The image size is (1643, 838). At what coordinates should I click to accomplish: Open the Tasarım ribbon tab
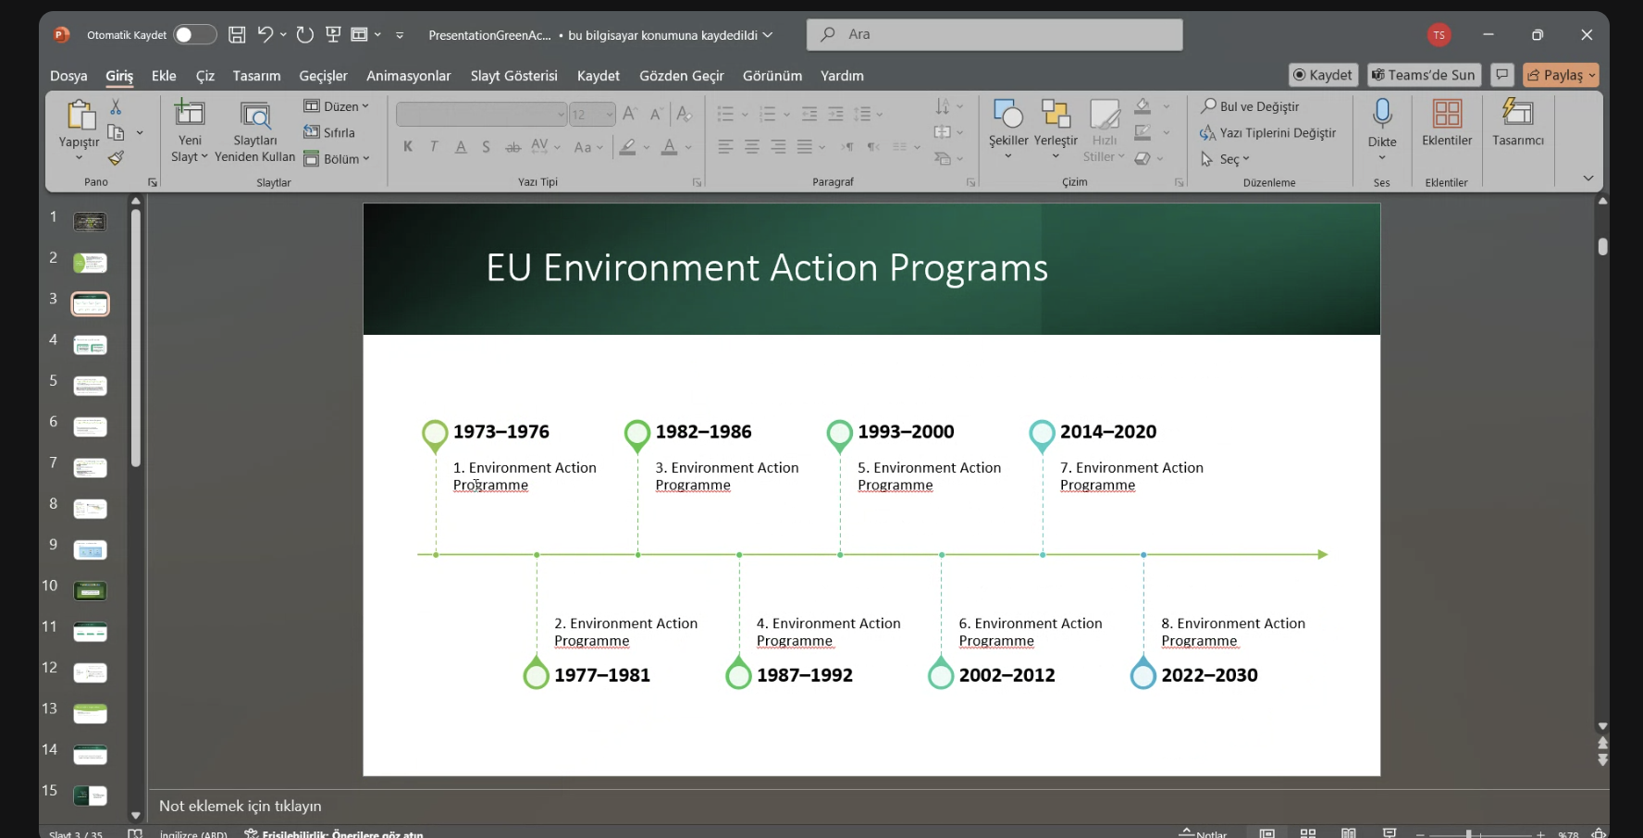point(256,76)
